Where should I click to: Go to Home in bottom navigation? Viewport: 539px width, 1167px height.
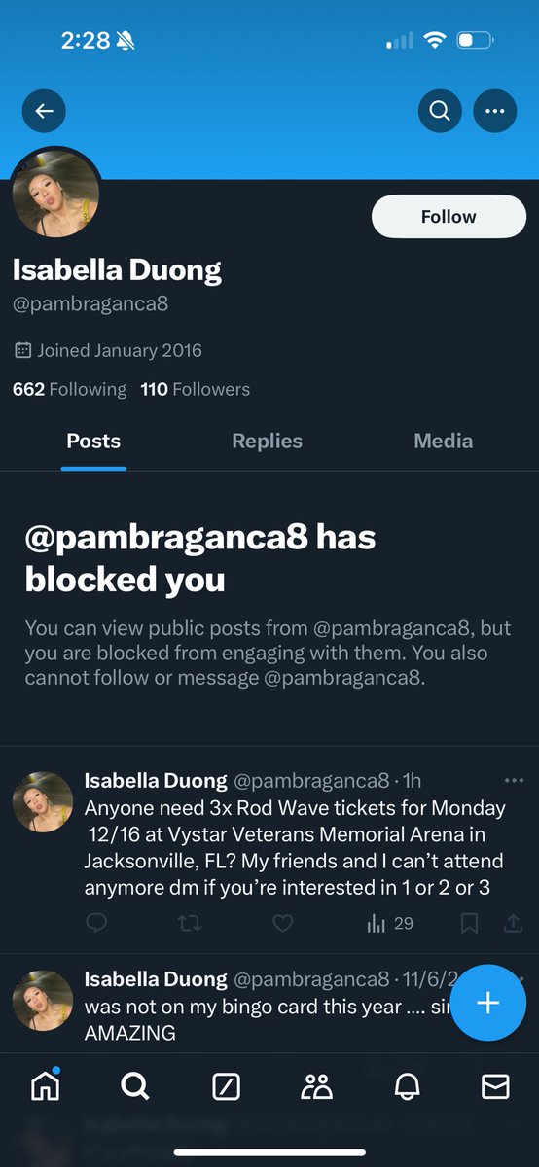45,1086
